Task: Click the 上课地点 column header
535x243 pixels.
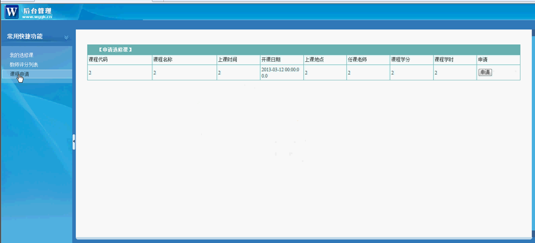Action: pyautogui.click(x=314, y=60)
